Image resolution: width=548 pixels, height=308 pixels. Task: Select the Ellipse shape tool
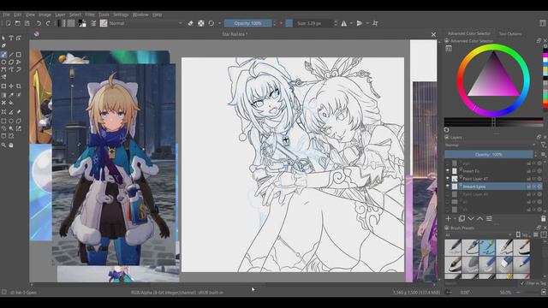[3, 62]
